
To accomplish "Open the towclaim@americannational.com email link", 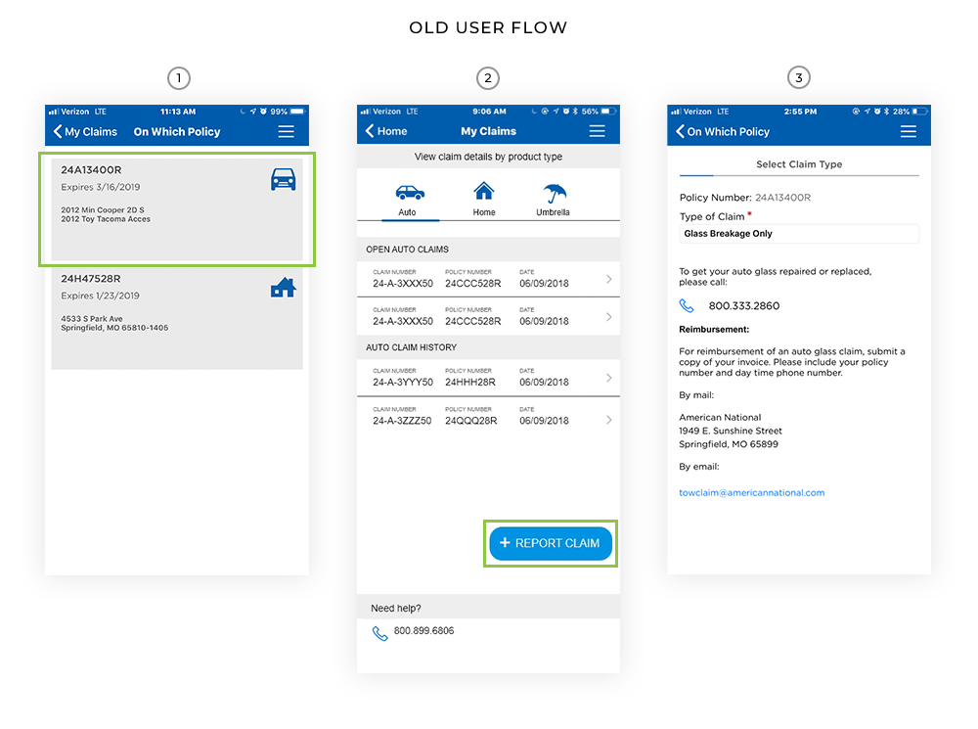I will (x=751, y=493).
